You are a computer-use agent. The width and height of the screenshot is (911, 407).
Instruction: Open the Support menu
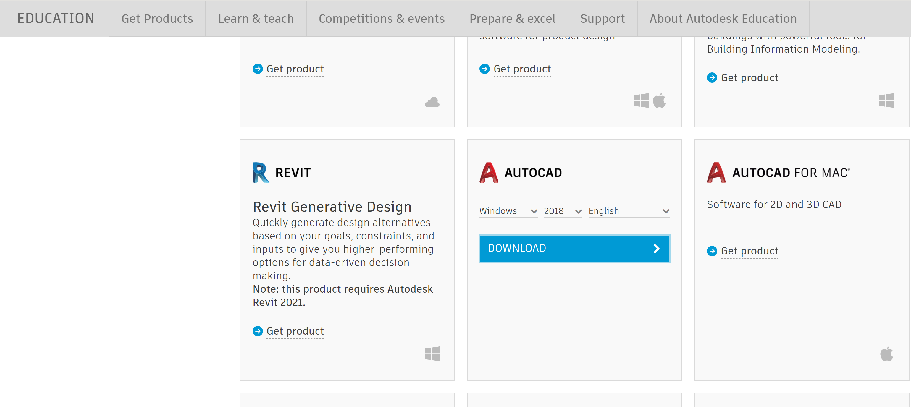pos(602,18)
